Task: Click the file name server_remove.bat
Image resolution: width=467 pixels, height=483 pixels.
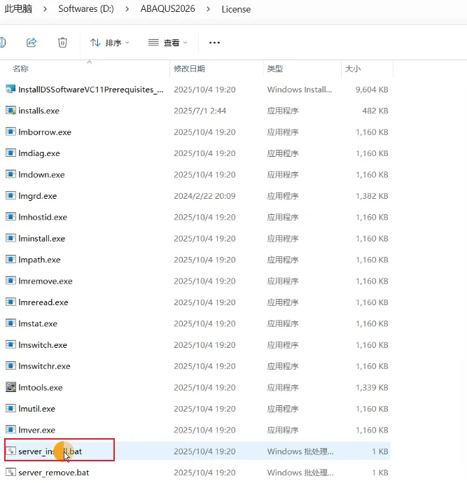Action: (x=54, y=472)
